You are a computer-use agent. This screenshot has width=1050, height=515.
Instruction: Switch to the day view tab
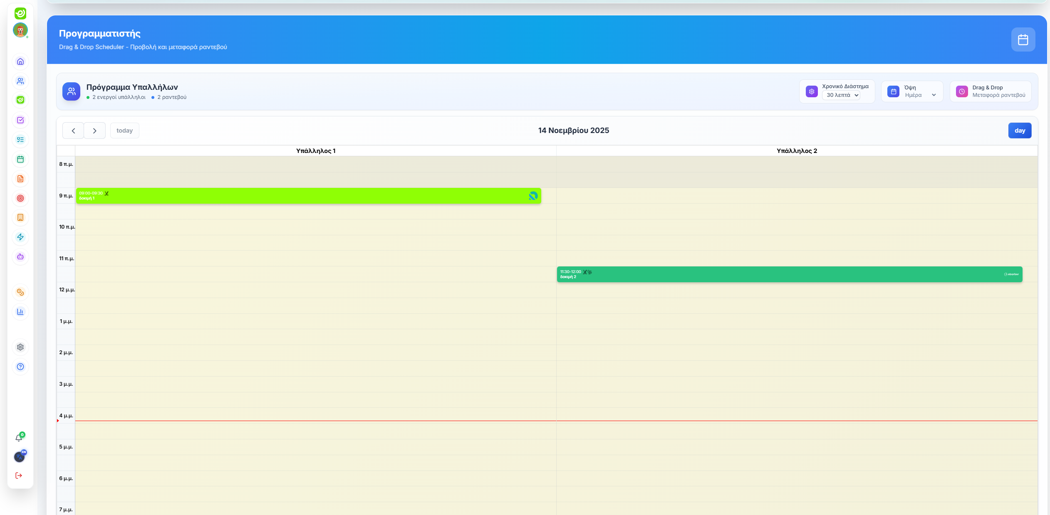[x=1020, y=130]
